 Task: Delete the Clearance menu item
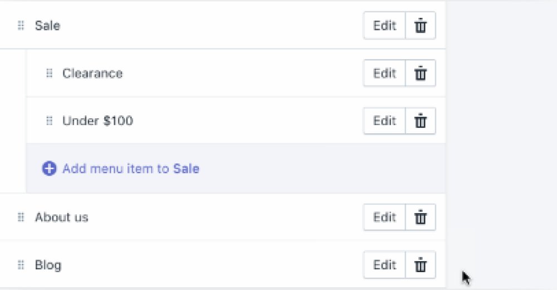click(420, 73)
